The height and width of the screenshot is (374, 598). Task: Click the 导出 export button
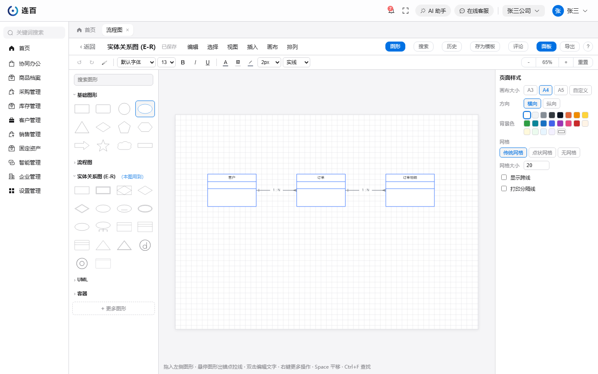(x=570, y=47)
